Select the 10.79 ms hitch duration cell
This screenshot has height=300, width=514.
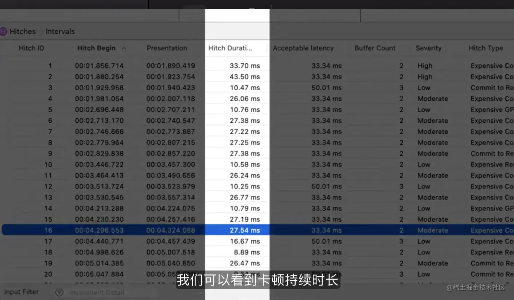(245, 208)
